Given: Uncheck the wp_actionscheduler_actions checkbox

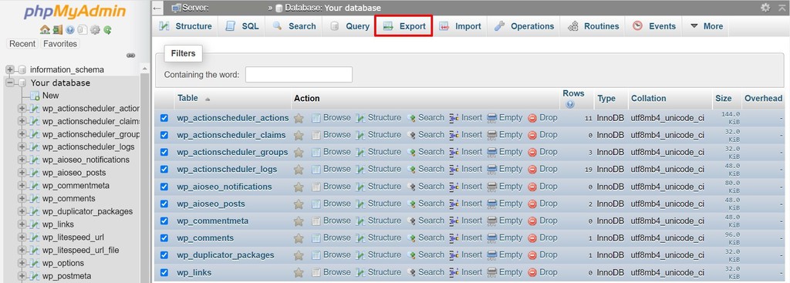Looking at the screenshot, I should pyautogui.click(x=164, y=118).
